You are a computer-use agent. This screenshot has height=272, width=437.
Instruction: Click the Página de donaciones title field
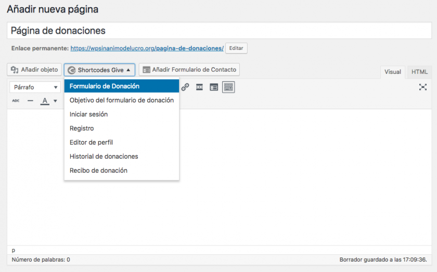[x=219, y=31]
